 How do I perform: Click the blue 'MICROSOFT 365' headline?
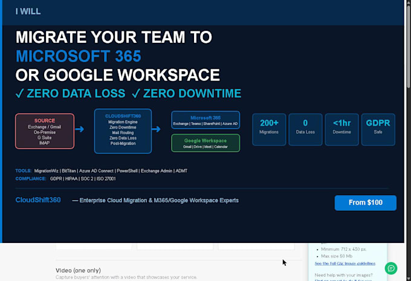tap(79, 56)
